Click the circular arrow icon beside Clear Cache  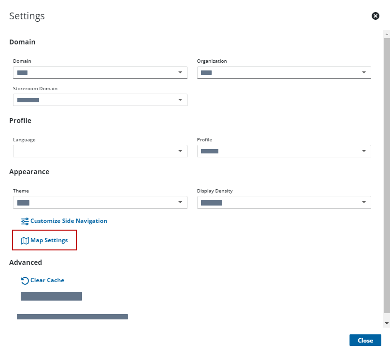[25, 280]
